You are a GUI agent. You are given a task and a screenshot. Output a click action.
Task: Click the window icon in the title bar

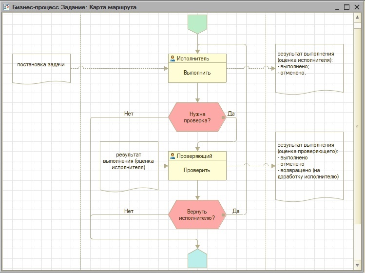[6, 7]
